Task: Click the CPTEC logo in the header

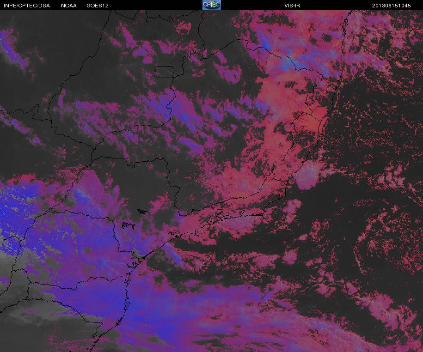Action: click(x=212, y=5)
